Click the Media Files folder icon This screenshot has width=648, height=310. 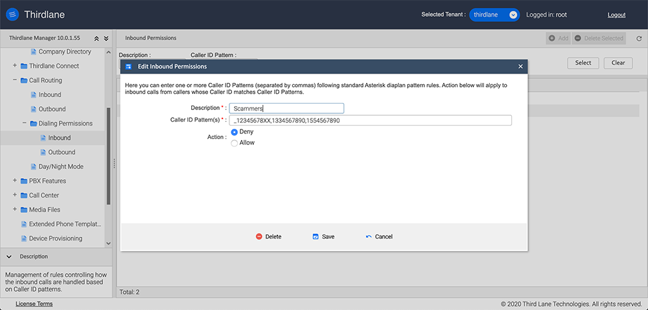(24, 210)
